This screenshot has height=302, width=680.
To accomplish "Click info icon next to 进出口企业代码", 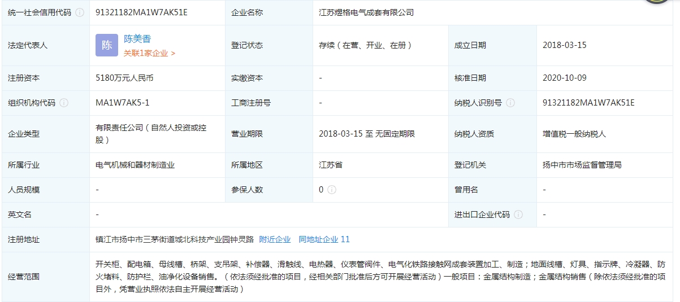I will point(518,215).
